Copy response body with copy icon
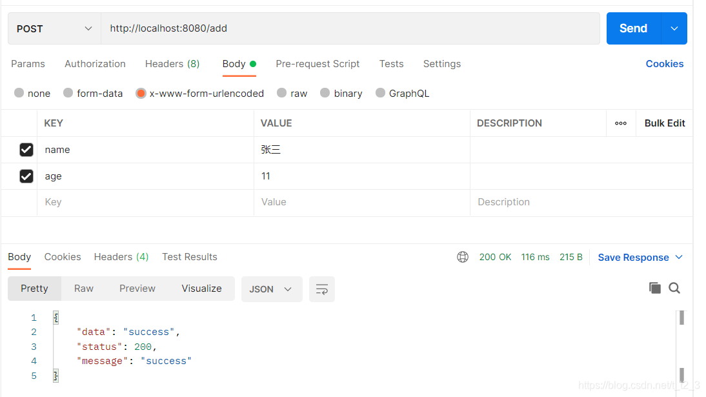Image resolution: width=706 pixels, height=397 pixels. point(654,288)
